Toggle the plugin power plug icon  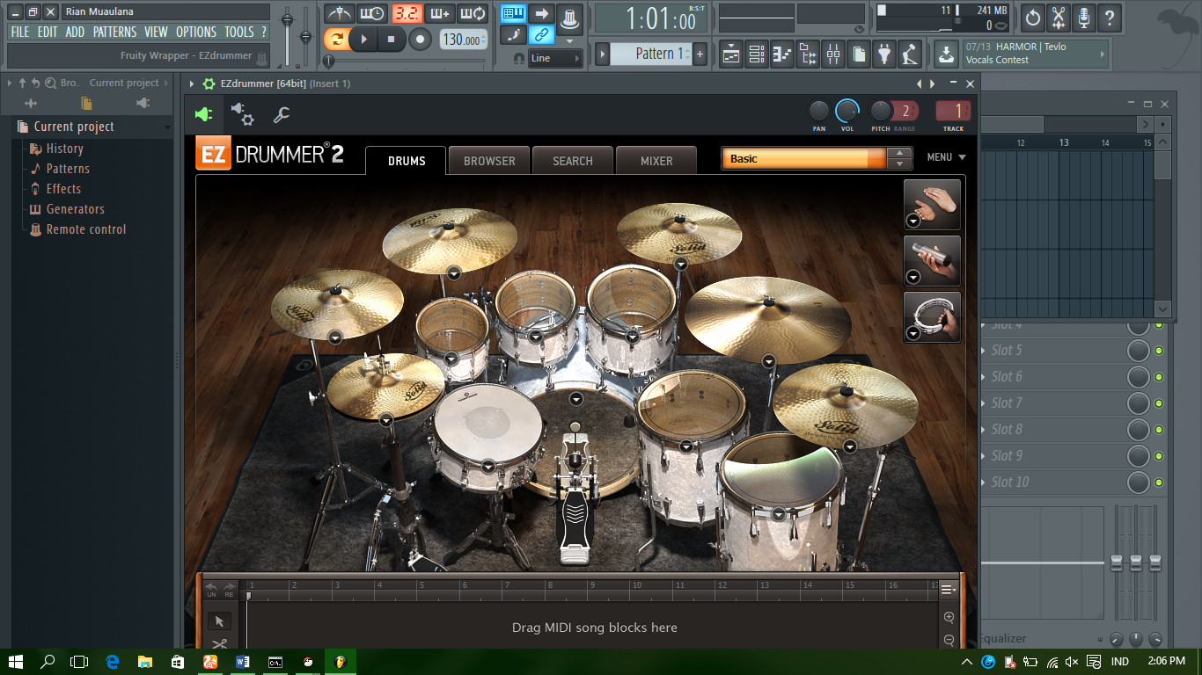point(203,114)
